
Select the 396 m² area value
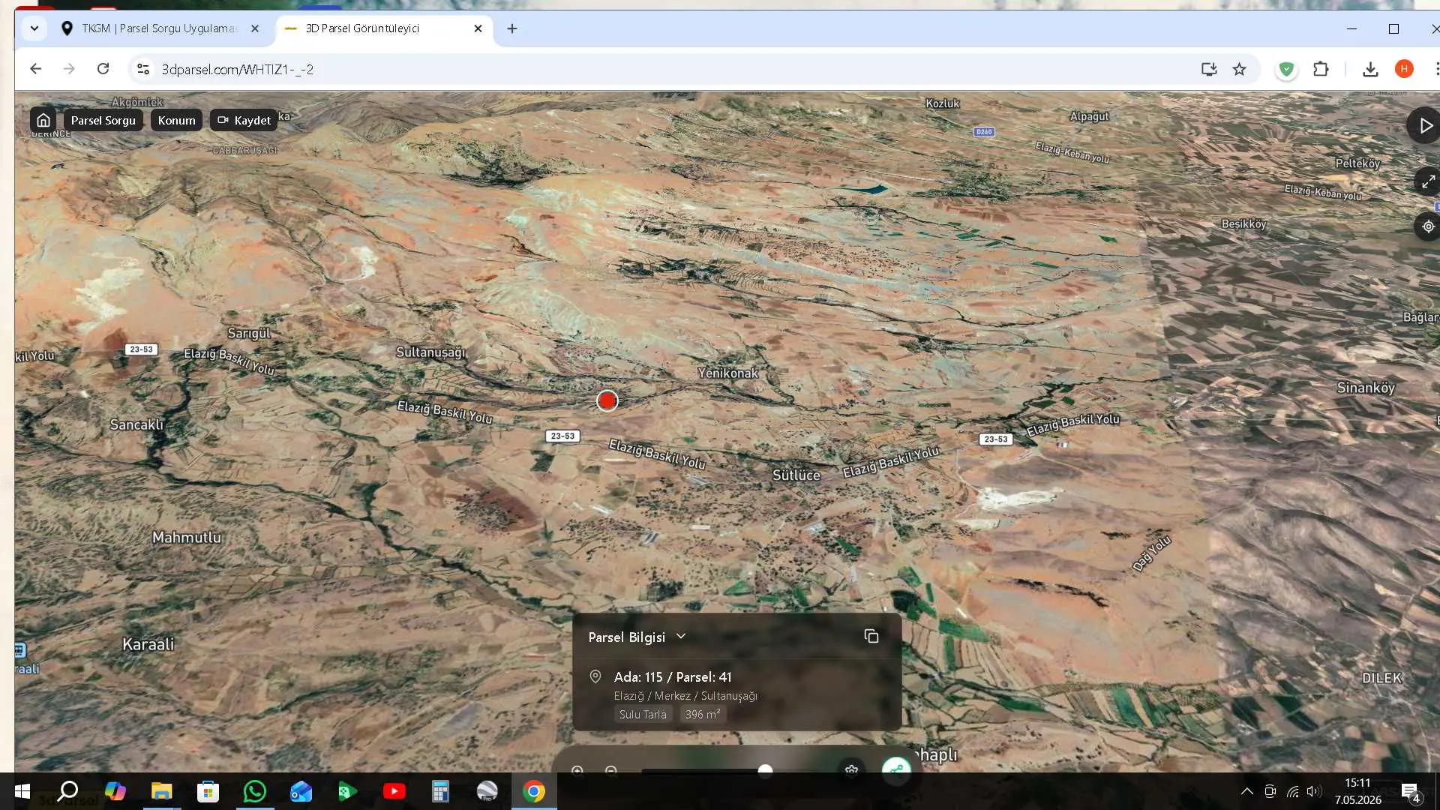[x=703, y=714]
